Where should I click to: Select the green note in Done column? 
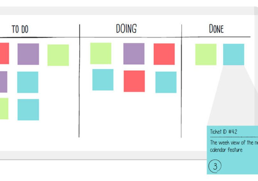click(x=206, y=54)
